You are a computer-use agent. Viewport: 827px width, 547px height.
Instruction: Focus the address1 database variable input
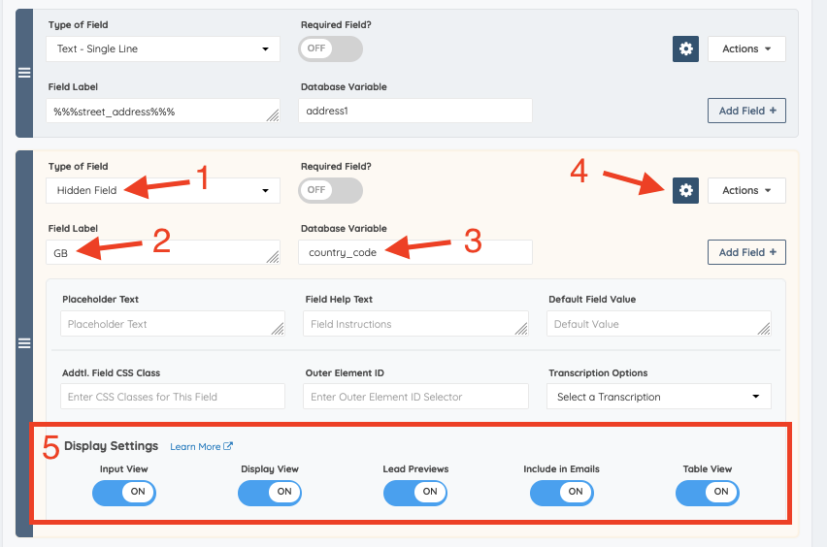pos(415,111)
